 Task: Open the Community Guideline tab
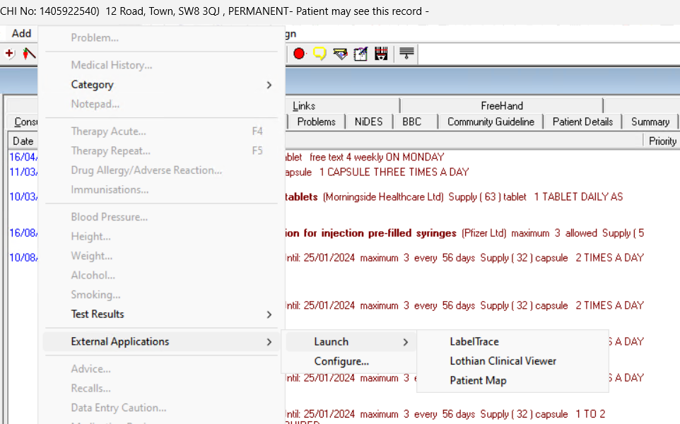491,122
